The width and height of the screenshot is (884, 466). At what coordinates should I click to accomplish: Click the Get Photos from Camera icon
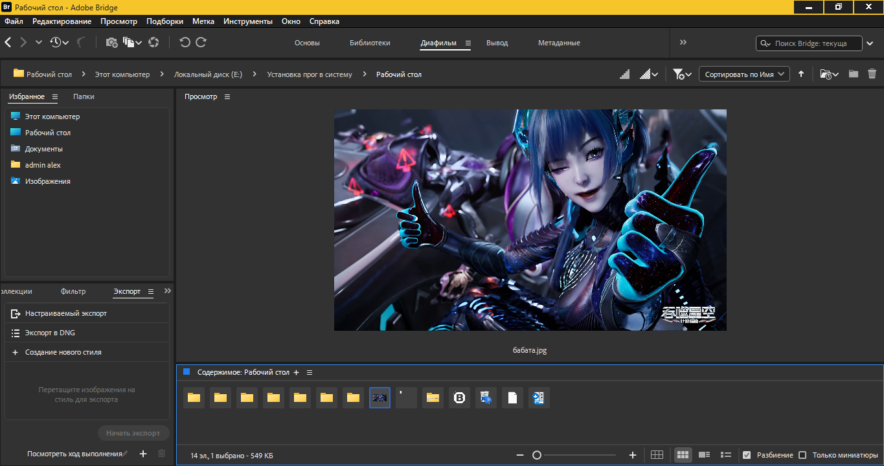pos(111,43)
